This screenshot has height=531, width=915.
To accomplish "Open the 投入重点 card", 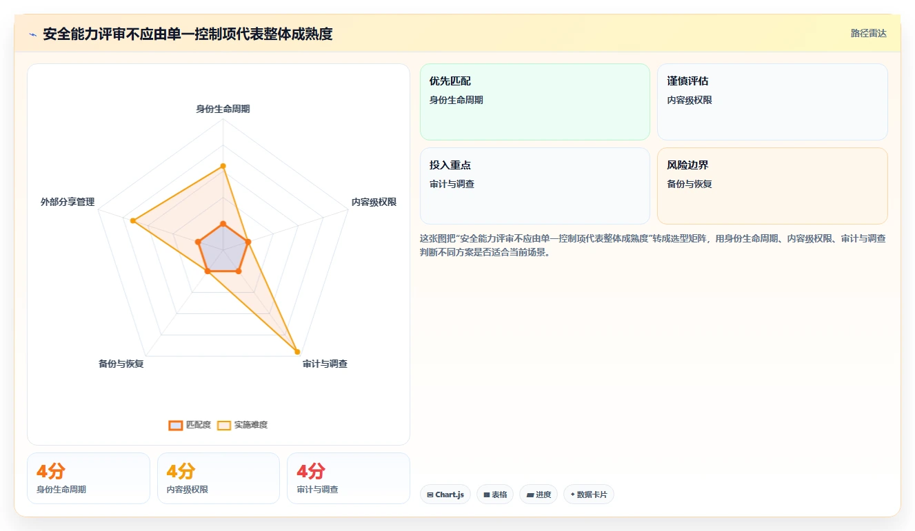I will 534,186.
